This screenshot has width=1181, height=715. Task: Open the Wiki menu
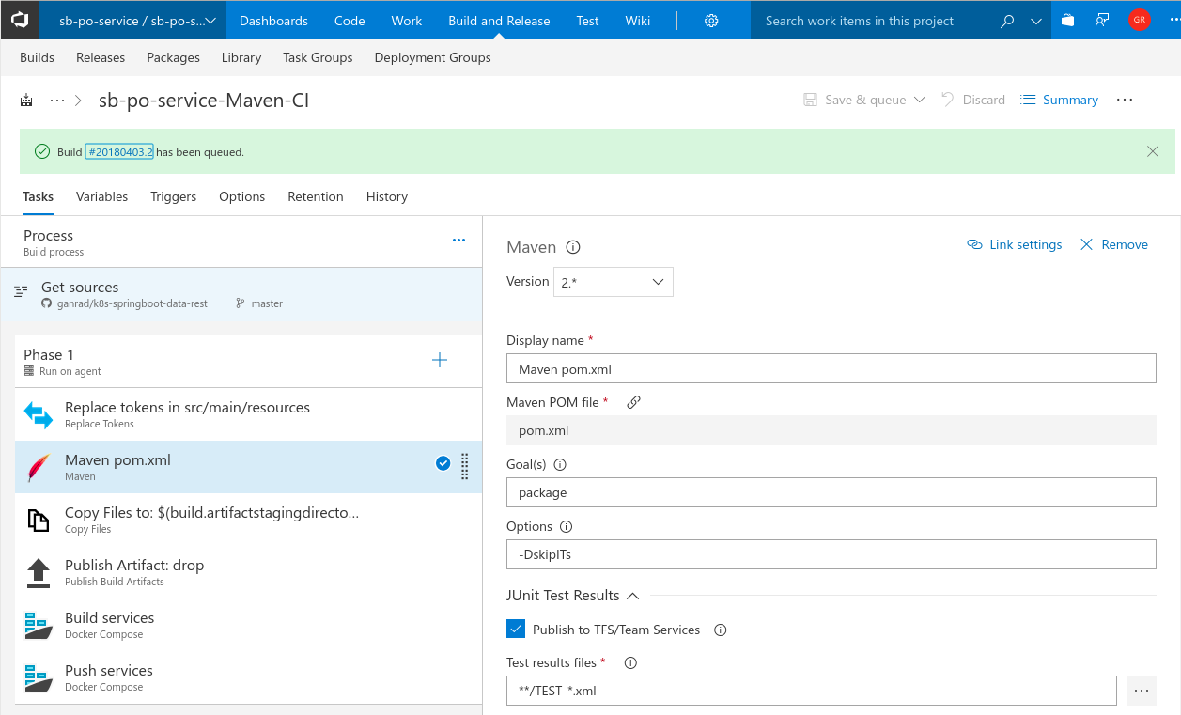click(x=638, y=20)
